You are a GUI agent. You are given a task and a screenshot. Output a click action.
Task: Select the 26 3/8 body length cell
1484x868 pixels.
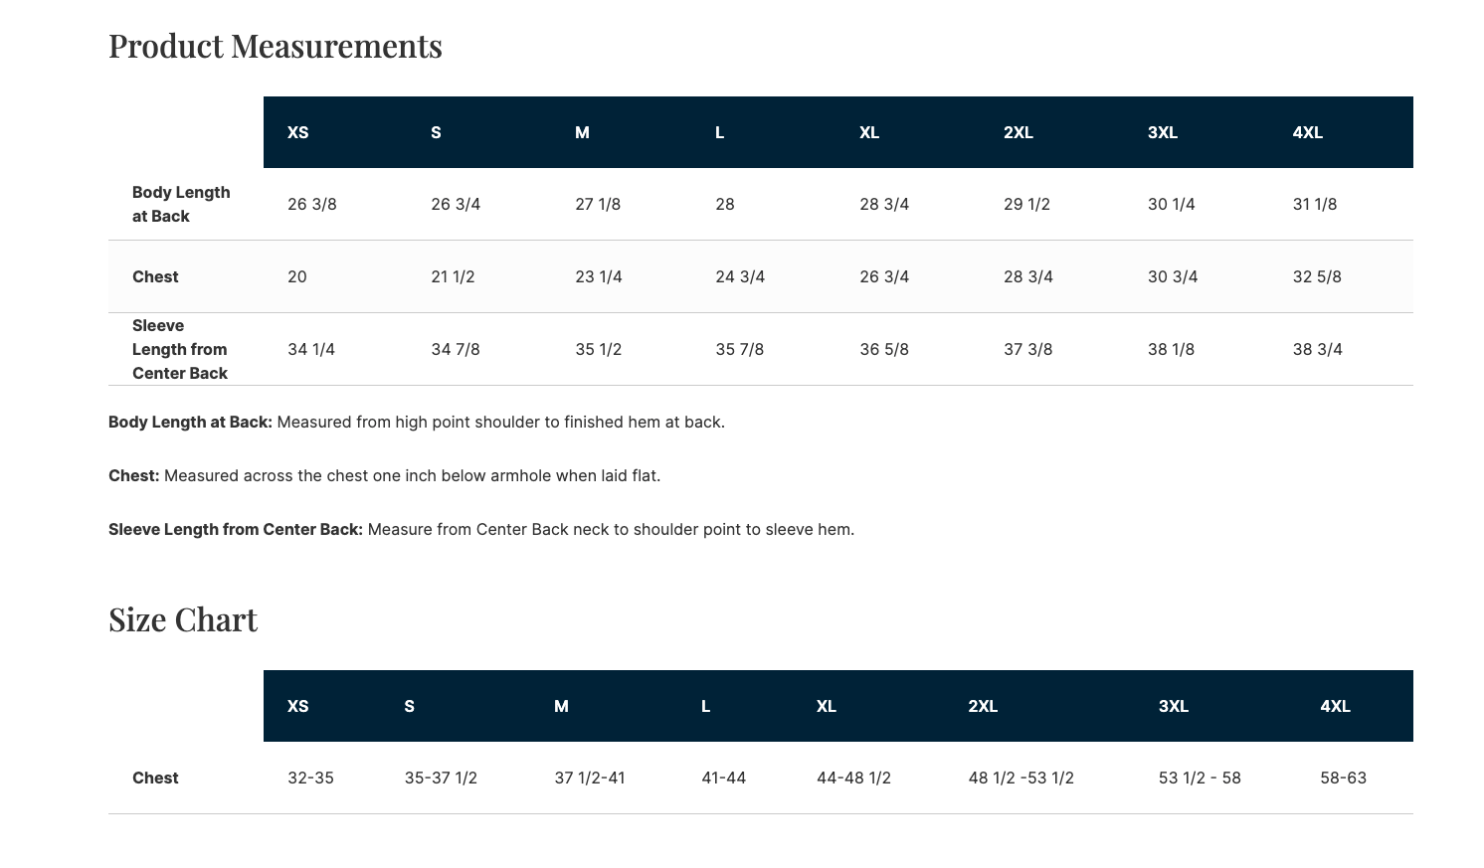click(312, 205)
